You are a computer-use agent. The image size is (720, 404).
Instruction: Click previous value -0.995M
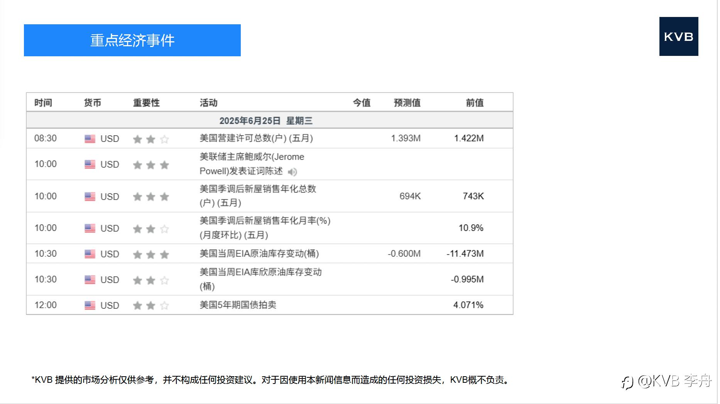pyautogui.click(x=467, y=279)
